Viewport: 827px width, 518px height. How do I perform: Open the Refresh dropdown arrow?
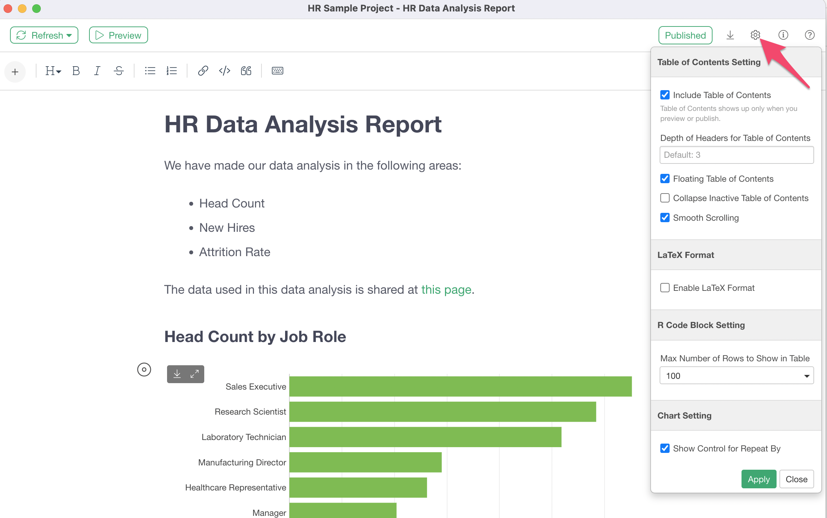pos(70,35)
